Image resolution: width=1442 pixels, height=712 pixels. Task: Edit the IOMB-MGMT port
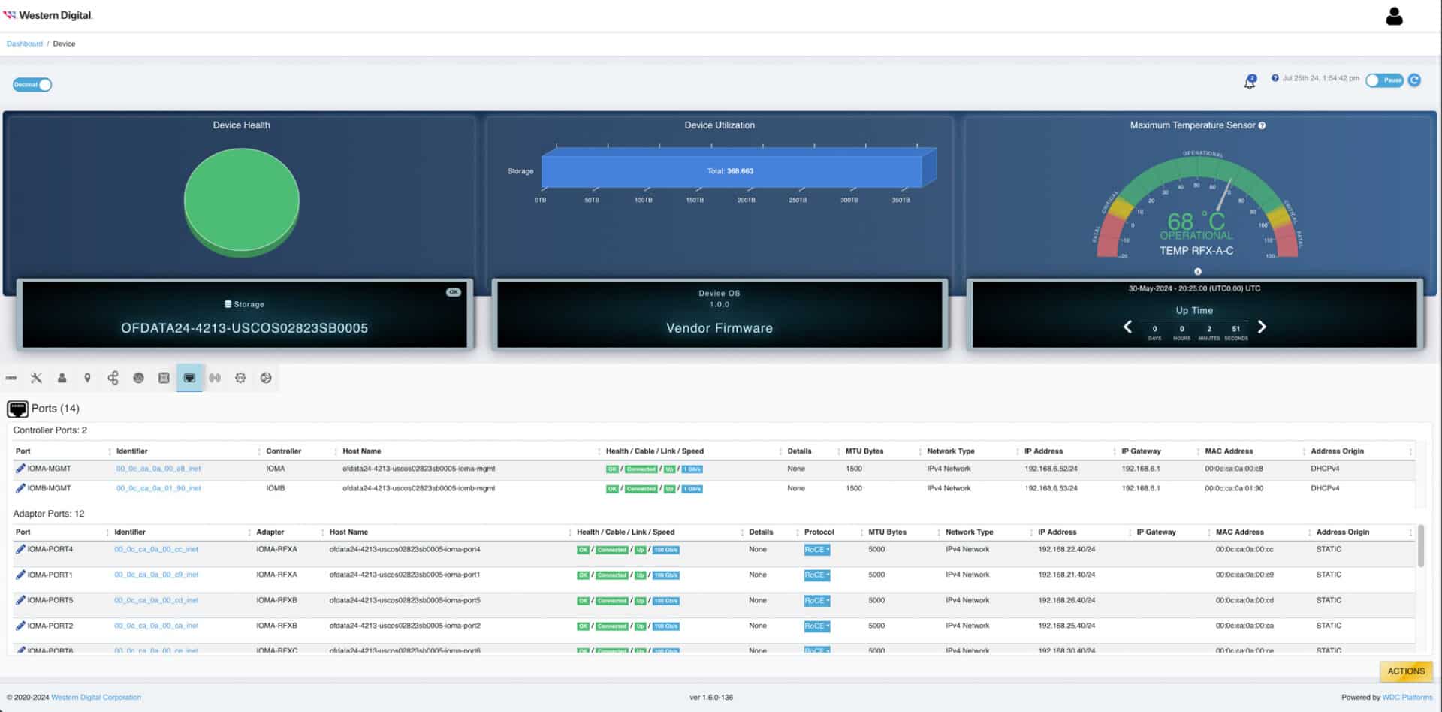pyautogui.click(x=20, y=487)
